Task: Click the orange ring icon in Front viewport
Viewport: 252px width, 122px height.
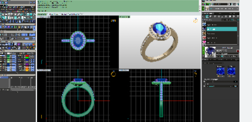Action: coord(113,74)
